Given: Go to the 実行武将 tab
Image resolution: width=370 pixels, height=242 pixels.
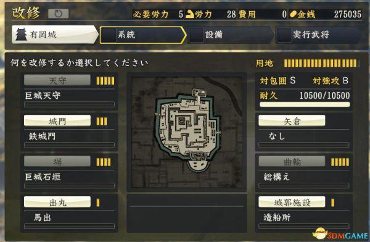Looking at the screenshot, I should point(318,35).
